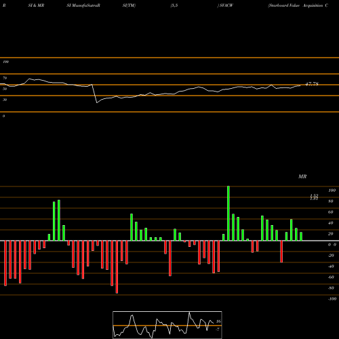Click the MR axis label -80
Image resolution: width=339 pixels, height=339 pixels.
(331, 288)
